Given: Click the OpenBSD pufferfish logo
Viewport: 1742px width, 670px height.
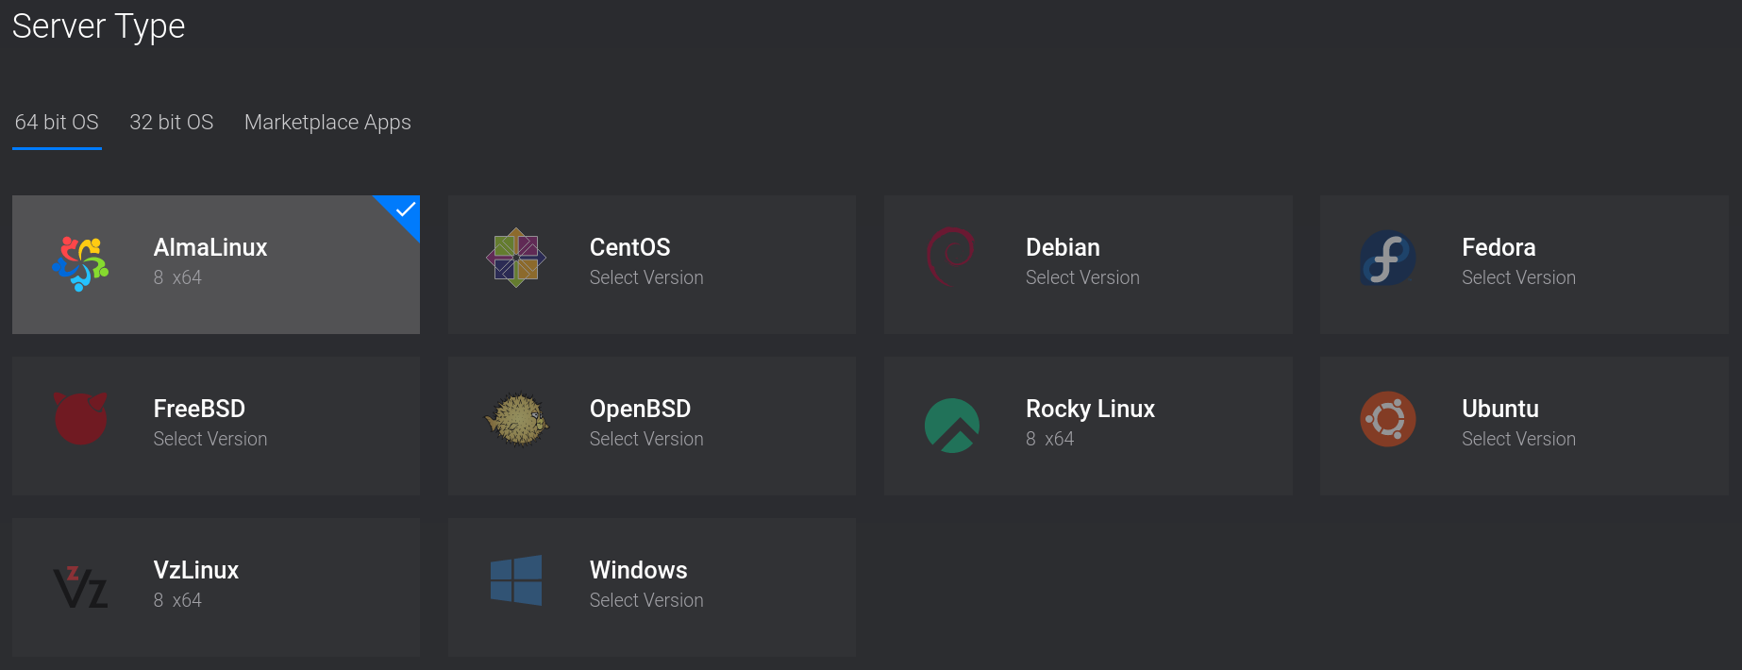Looking at the screenshot, I should pyautogui.click(x=516, y=419).
